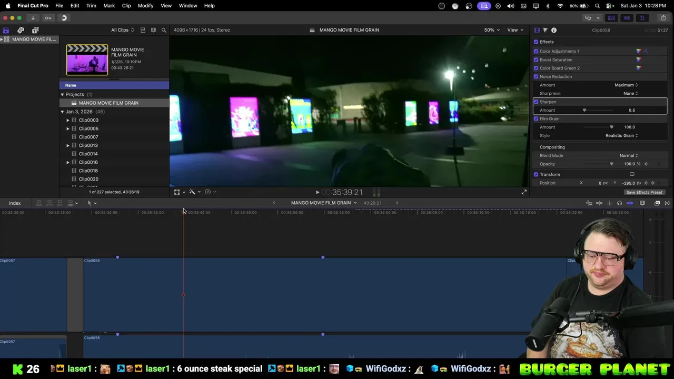Open the Modify menu

145,6
